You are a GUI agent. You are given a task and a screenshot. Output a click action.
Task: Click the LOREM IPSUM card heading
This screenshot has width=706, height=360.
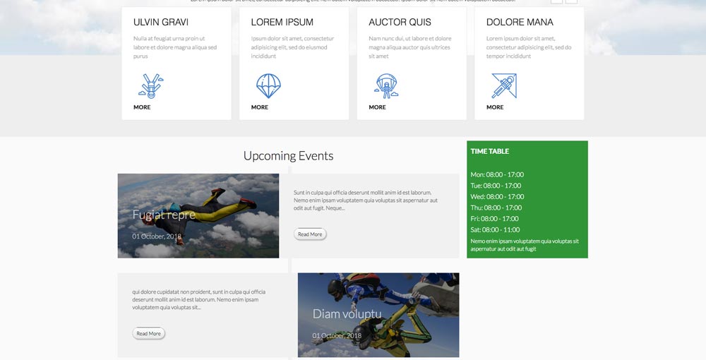click(282, 22)
